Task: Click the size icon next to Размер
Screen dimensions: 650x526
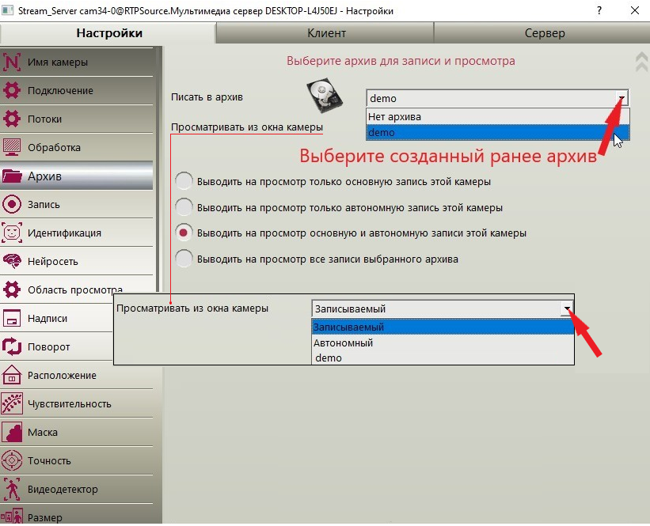Action: (x=12, y=517)
